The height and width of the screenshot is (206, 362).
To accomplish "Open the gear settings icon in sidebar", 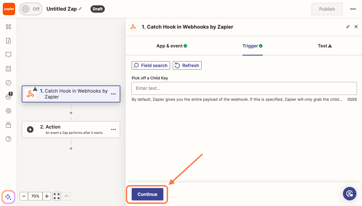I will pyautogui.click(x=8, y=111).
